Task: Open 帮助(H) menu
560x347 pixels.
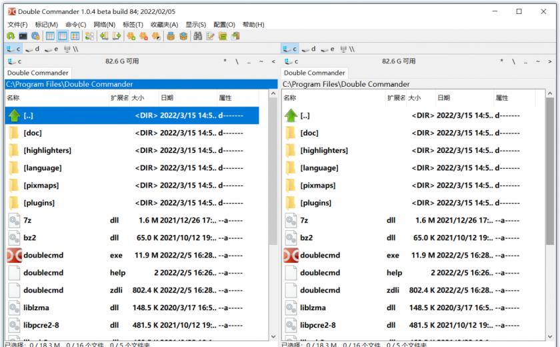Action: click(x=253, y=25)
